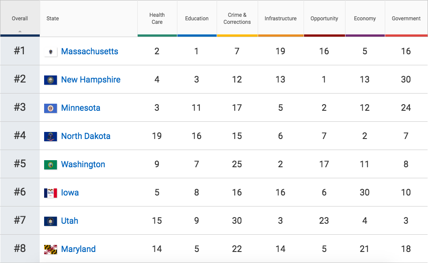Click the Utah flag icon
The height and width of the screenshot is (263, 428).
pos(51,221)
